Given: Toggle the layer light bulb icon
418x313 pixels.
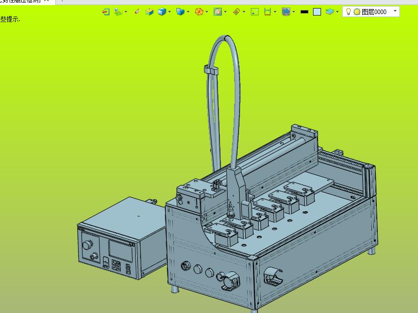Looking at the screenshot, I should click(x=348, y=12).
